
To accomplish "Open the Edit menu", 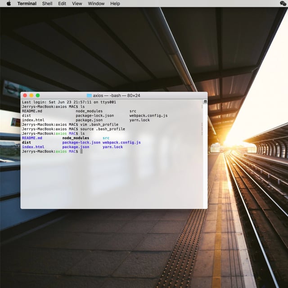I will click(x=62, y=4).
